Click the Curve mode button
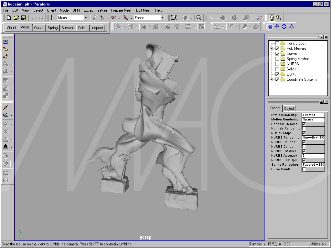Viewport: 331px width, 248px height. pyautogui.click(x=39, y=28)
